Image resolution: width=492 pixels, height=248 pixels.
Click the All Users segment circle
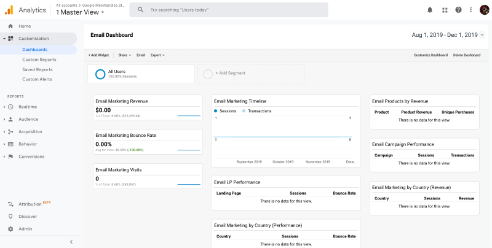[100, 74]
